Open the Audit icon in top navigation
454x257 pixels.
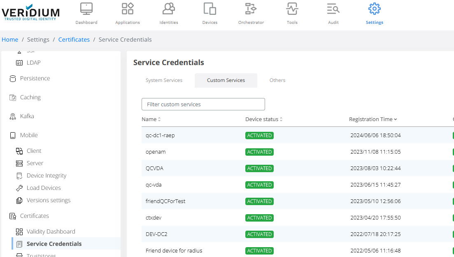[333, 9]
